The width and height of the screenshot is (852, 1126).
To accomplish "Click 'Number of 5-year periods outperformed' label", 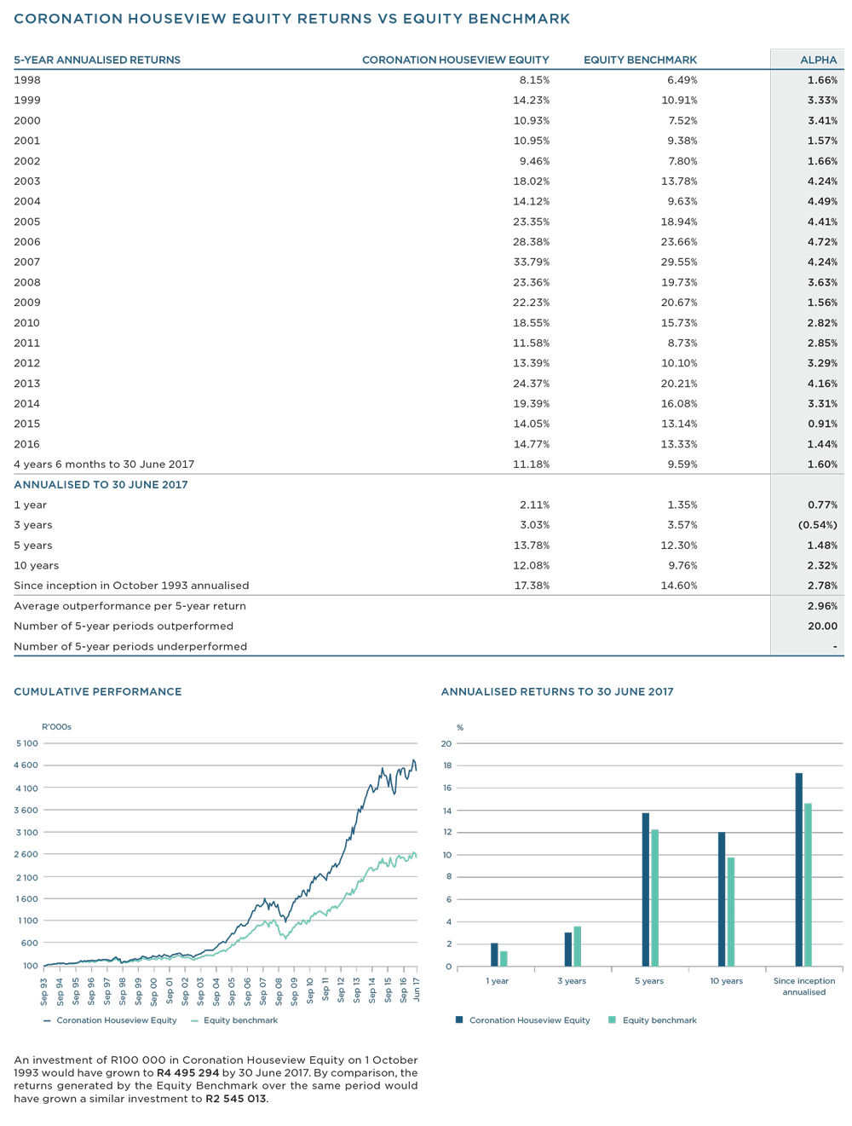I will (124, 627).
